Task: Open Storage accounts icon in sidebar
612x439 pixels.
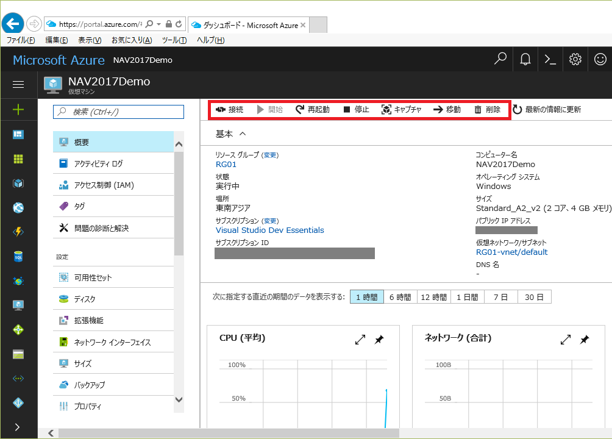Action: pos(18,354)
